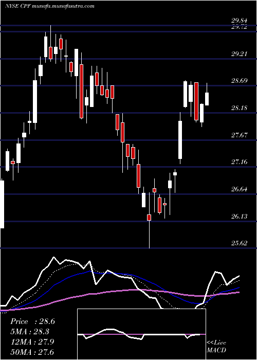Click the 26.13 price axis label
The height and width of the screenshot is (360, 257).
[239, 217]
